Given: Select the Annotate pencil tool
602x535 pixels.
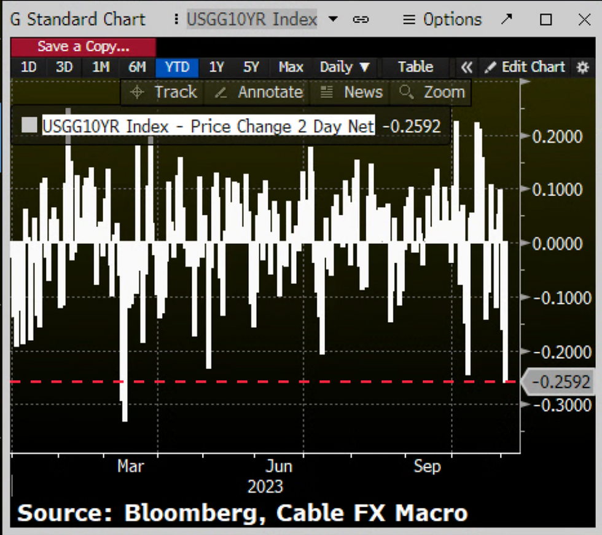Looking at the screenshot, I should 259,92.
